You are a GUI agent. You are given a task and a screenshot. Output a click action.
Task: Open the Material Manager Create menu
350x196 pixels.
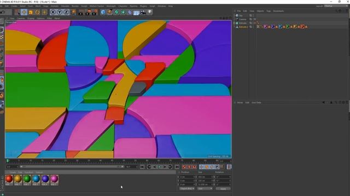13,173
